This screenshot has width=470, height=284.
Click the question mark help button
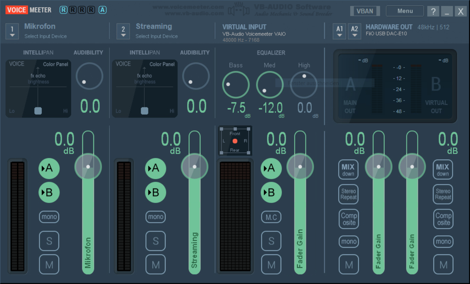coord(433,11)
